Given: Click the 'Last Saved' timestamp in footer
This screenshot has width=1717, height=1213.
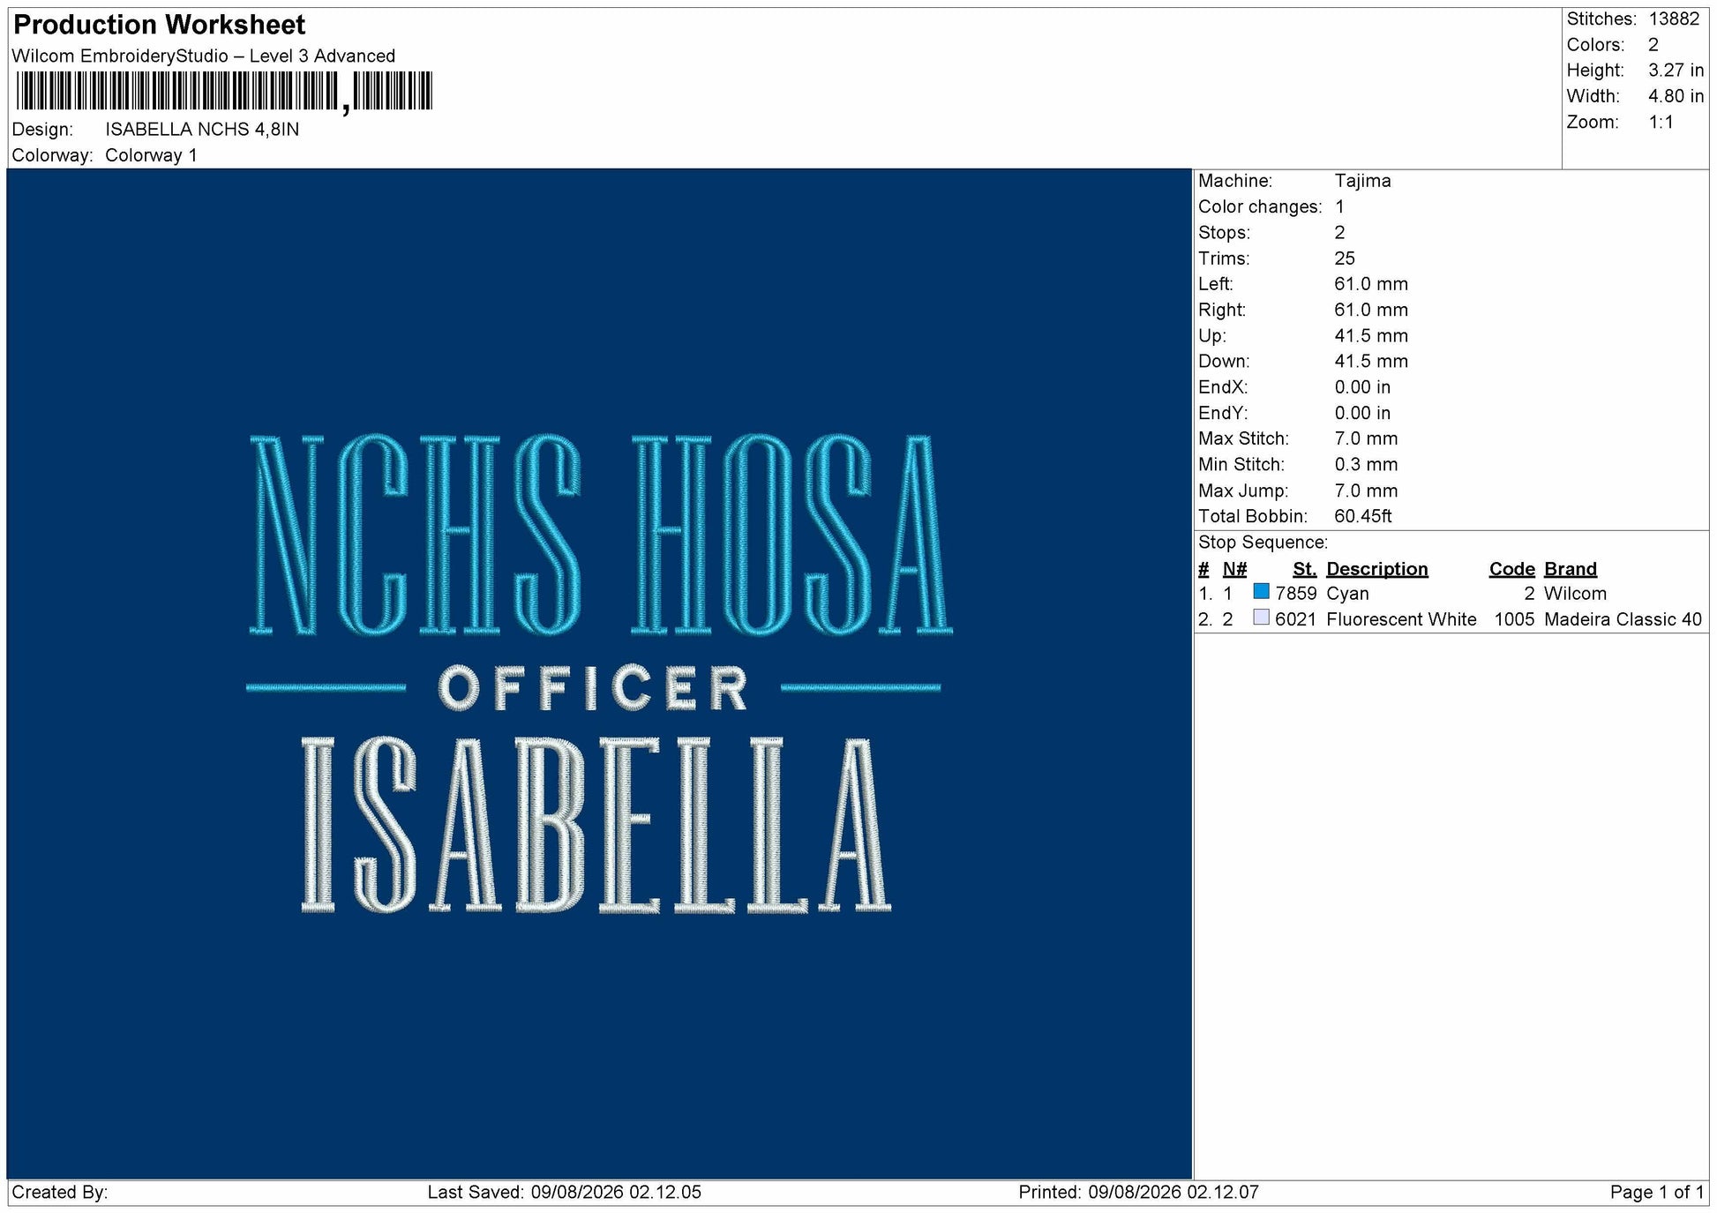Looking at the screenshot, I should tap(564, 1192).
